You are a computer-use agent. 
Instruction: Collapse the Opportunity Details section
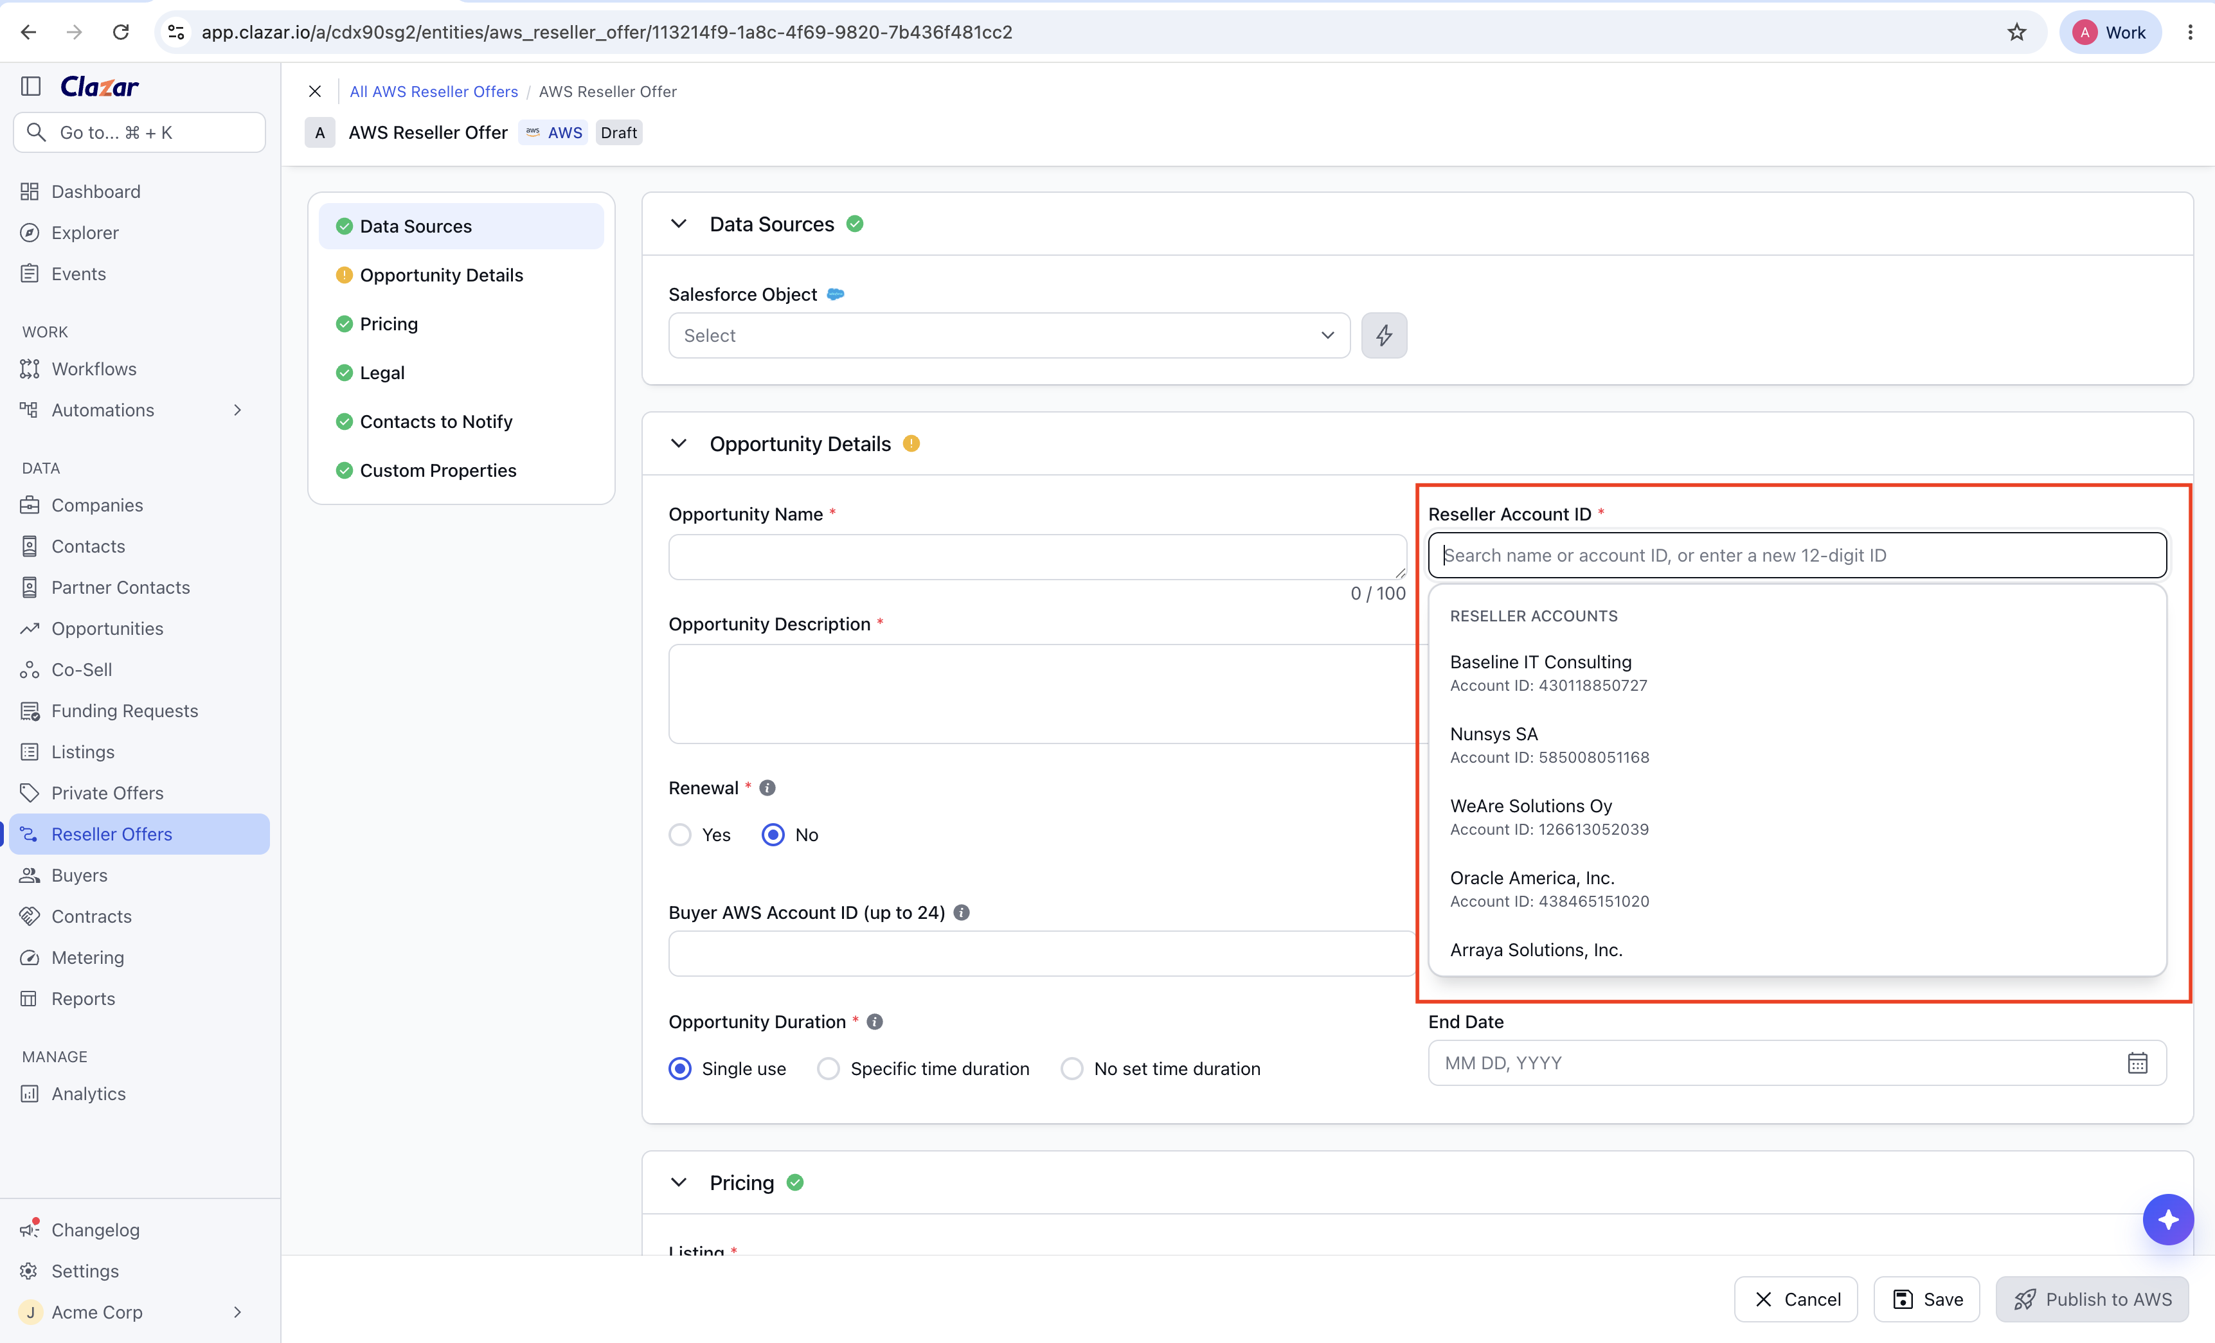(679, 443)
